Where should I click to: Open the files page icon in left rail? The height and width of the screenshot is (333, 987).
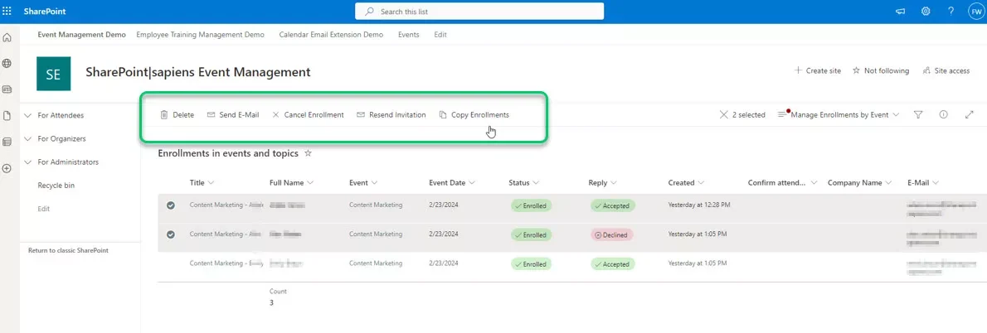click(x=7, y=116)
